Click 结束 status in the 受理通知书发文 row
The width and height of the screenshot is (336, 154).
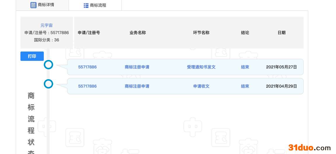245,67
